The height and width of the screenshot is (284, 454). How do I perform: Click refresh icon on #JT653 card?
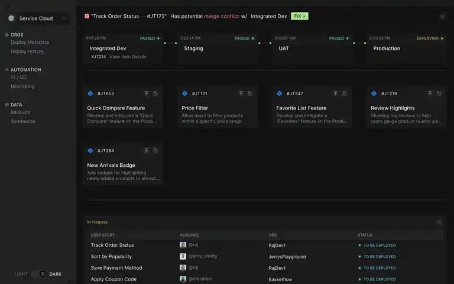tap(155, 93)
